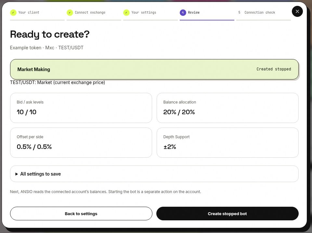Click the Created stopped status label
This screenshot has height=233, width=312.
pos(274,69)
